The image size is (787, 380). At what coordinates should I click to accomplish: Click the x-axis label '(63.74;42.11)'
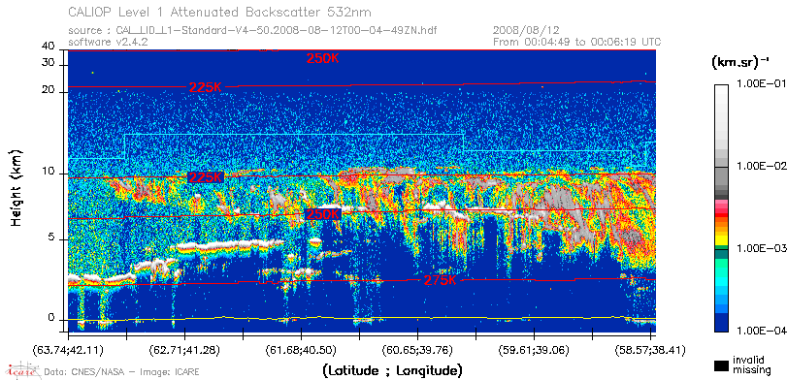[x=69, y=350]
